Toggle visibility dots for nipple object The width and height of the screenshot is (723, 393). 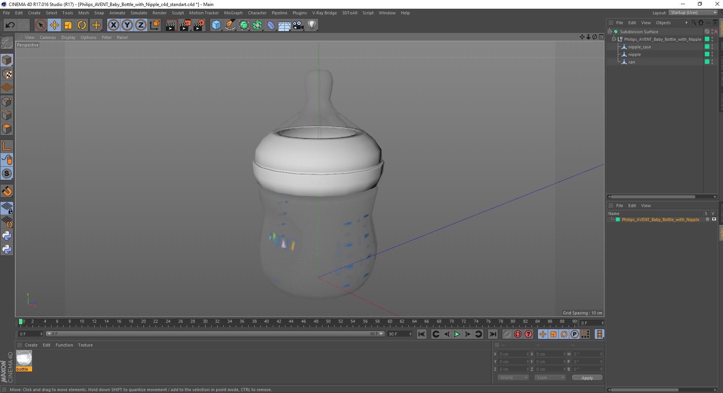pos(712,54)
